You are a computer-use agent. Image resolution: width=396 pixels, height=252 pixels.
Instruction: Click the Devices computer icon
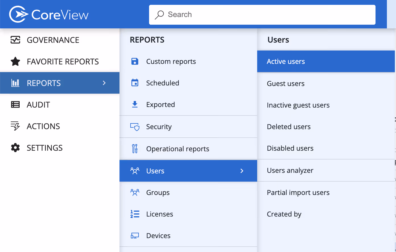coord(135,236)
